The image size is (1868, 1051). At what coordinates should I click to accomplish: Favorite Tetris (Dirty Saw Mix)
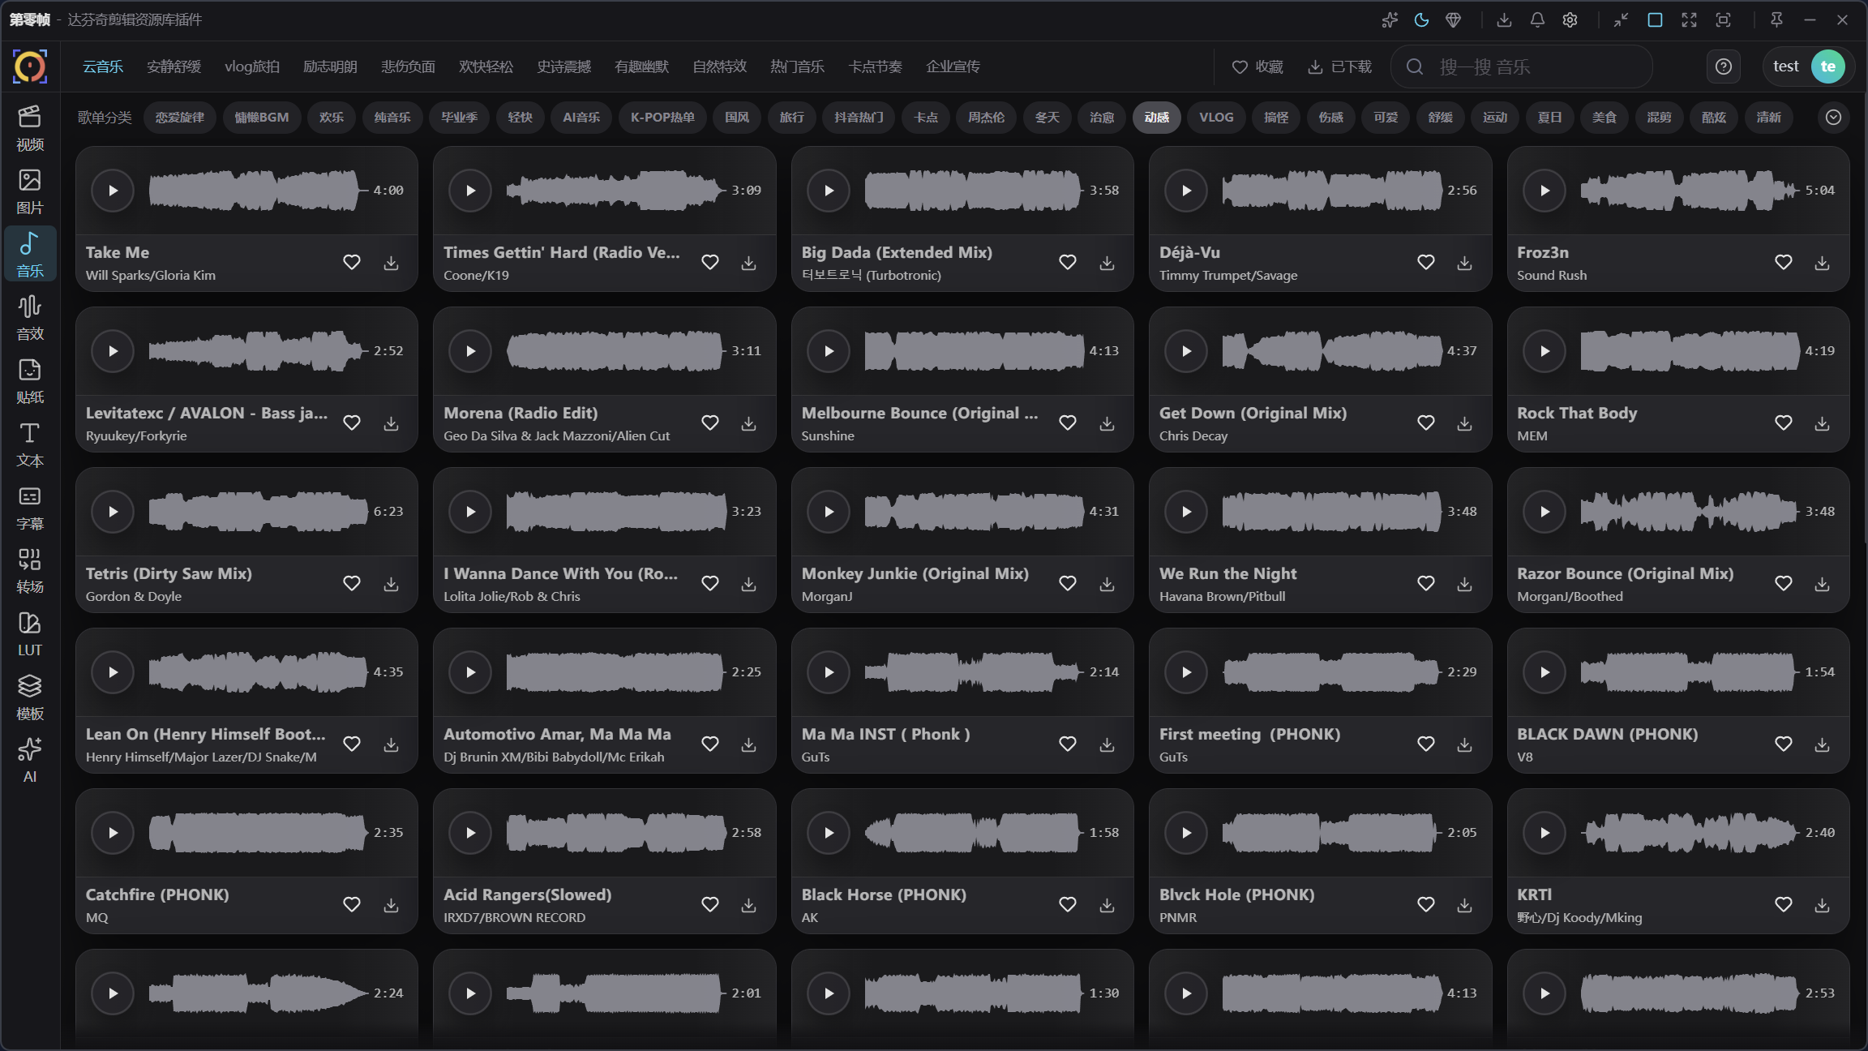click(352, 584)
